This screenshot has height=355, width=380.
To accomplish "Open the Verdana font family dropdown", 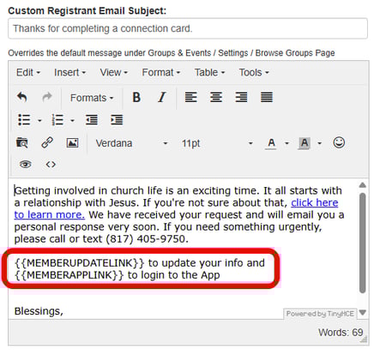I will 131,143.
